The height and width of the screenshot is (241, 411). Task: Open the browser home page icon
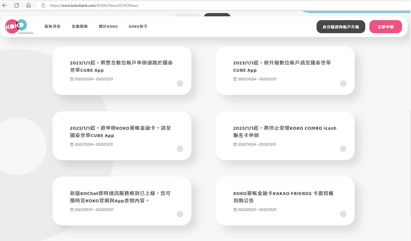[x=29, y=5]
